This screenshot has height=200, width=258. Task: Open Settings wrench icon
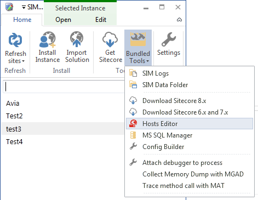click(169, 39)
